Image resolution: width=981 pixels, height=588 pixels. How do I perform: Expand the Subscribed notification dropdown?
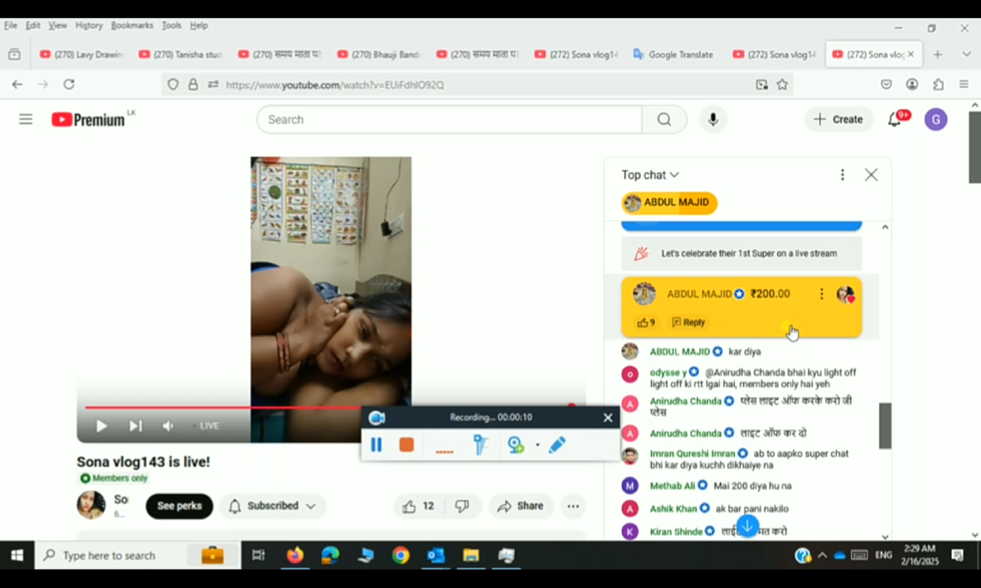310,506
